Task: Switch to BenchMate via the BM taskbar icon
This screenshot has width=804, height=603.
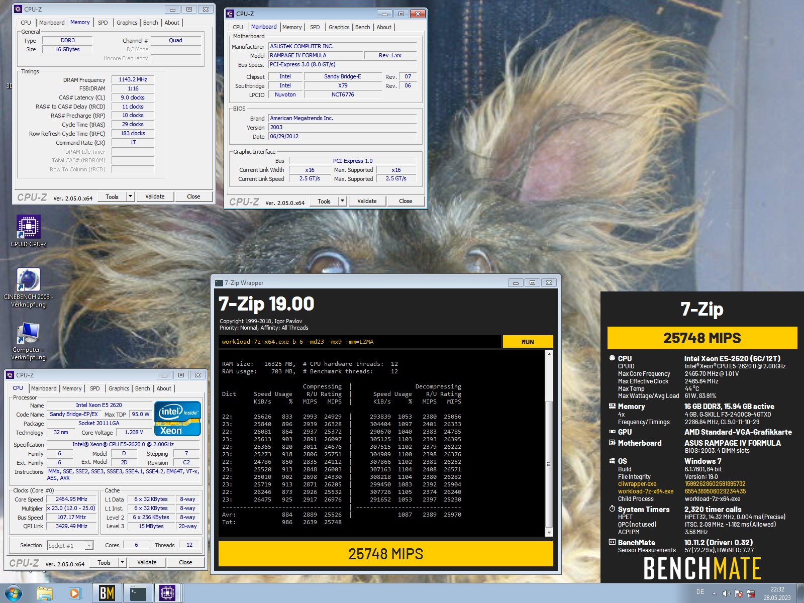Action: (x=107, y=593)
